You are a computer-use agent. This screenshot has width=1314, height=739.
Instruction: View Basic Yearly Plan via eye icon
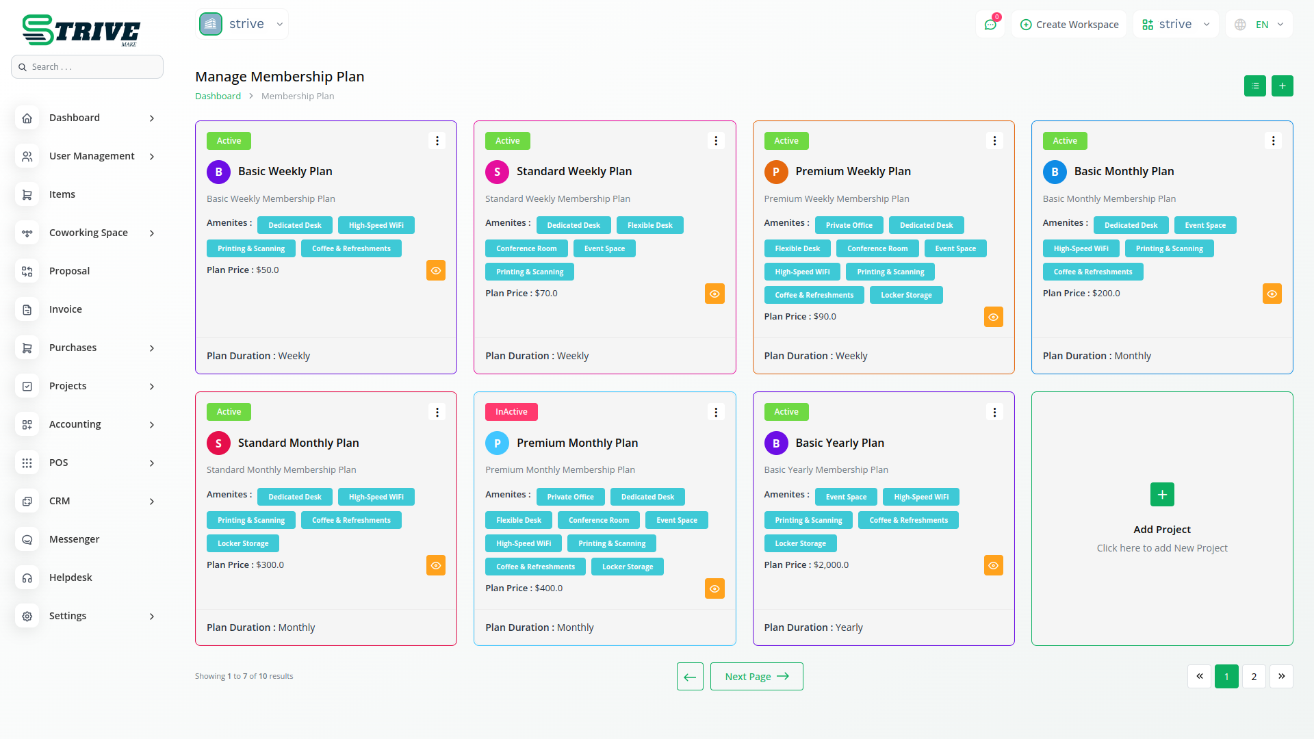[993, 565]
